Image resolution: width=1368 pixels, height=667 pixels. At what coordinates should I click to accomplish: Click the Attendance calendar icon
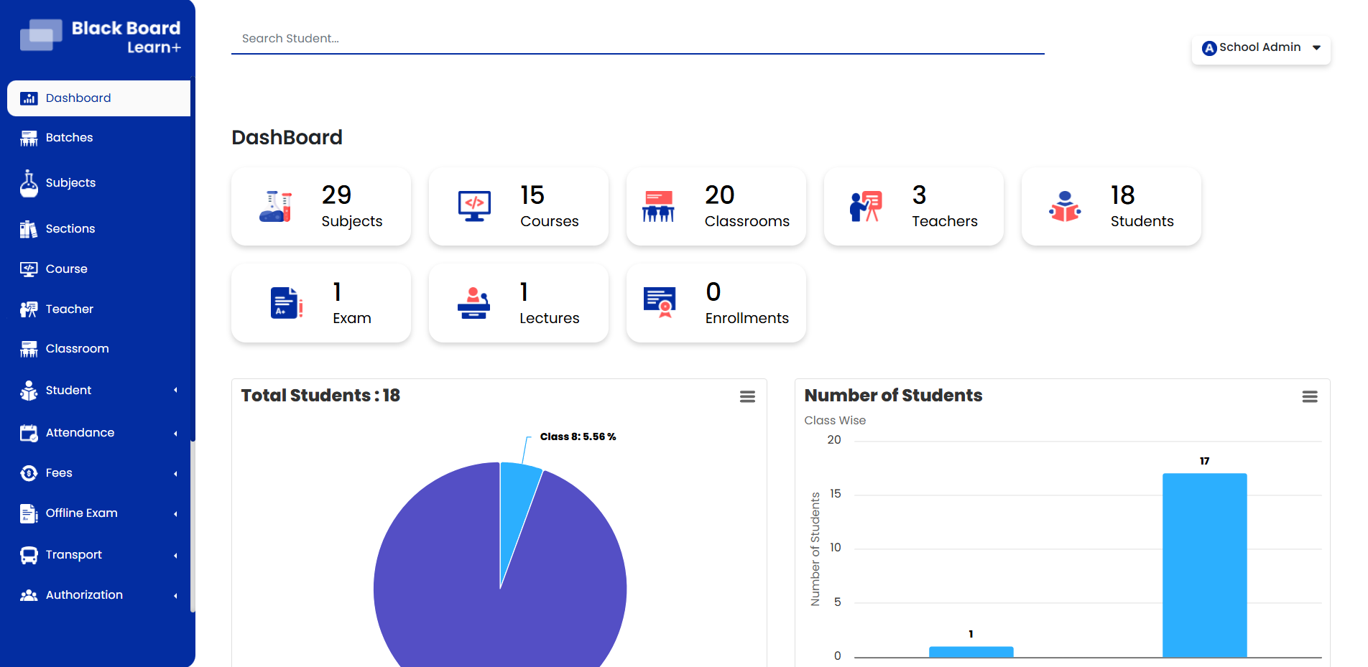tap(29, 432)
